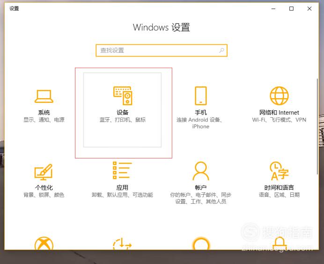Open the 网络和 Internet globe icon
The image size is (324, 264).
[x=279, y=96]
